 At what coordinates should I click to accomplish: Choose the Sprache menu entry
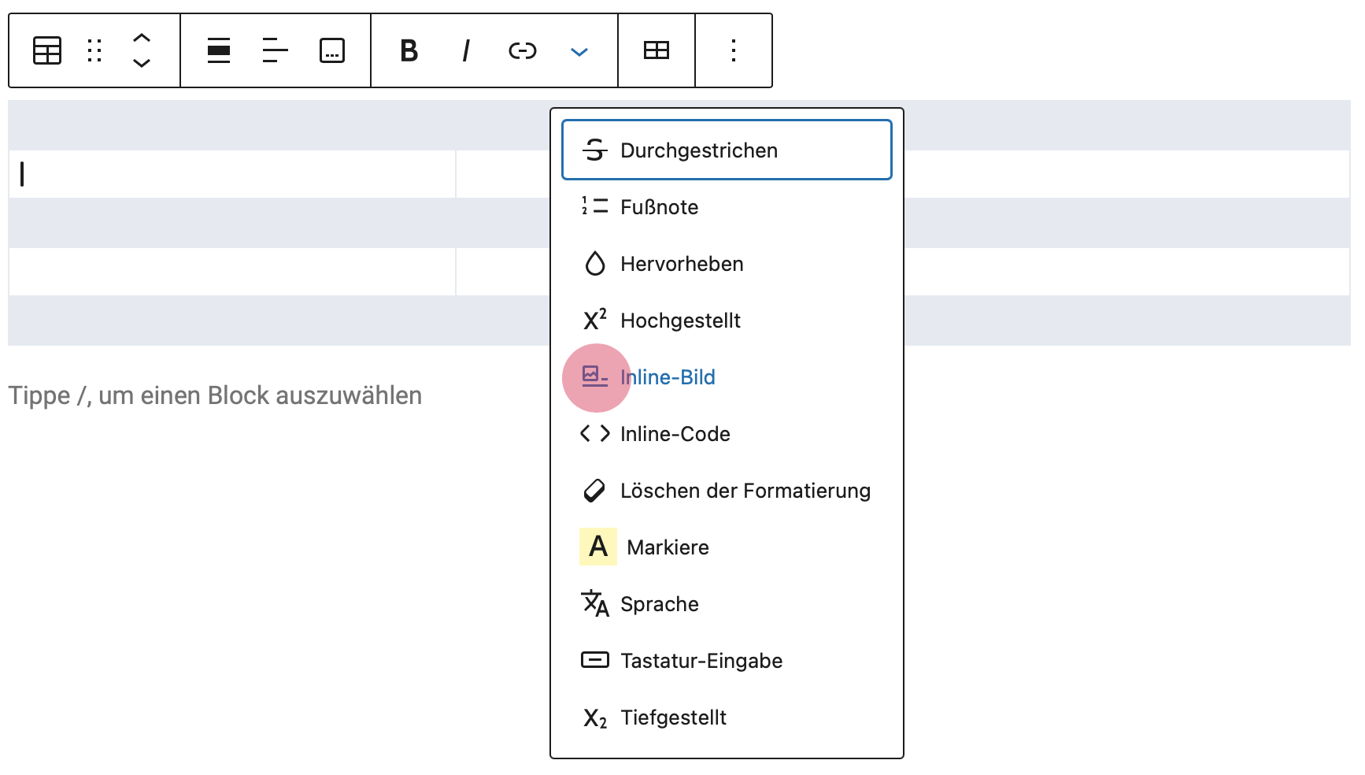(x=727, y=604)
